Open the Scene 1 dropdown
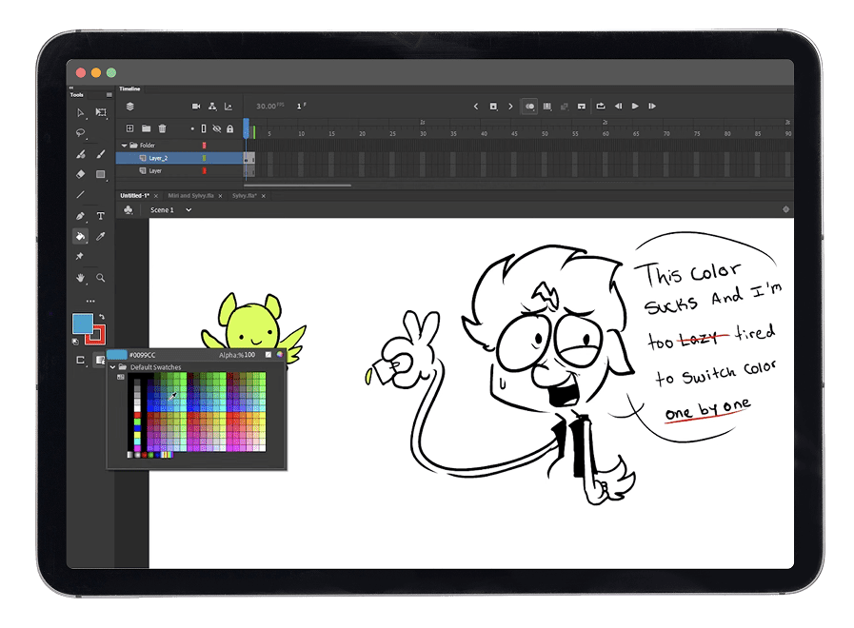Screen dimensions: 854x628 [188, 209]
